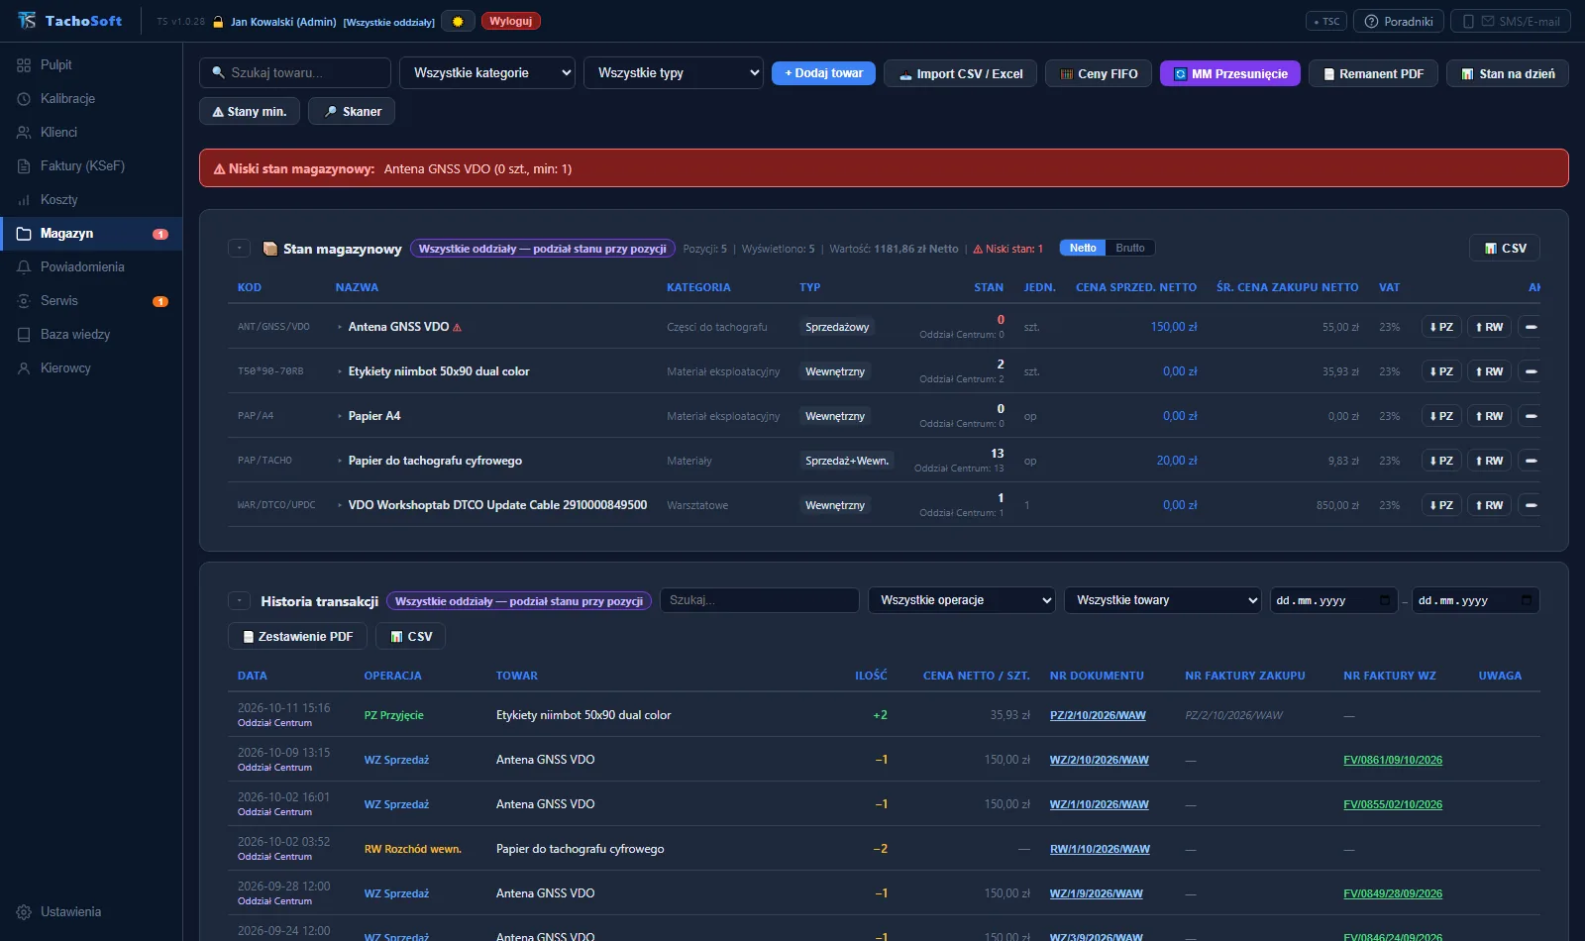Click the Serwis sidebar icon
This screenshot has height=941, width=1585.
click(x=24, y=301)
